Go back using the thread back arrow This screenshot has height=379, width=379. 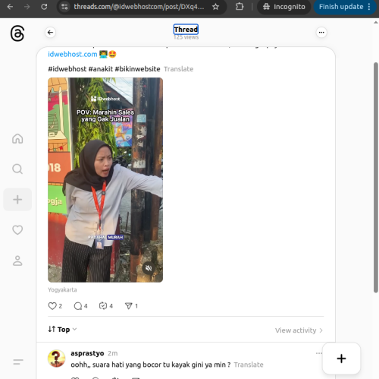point(50,33)
